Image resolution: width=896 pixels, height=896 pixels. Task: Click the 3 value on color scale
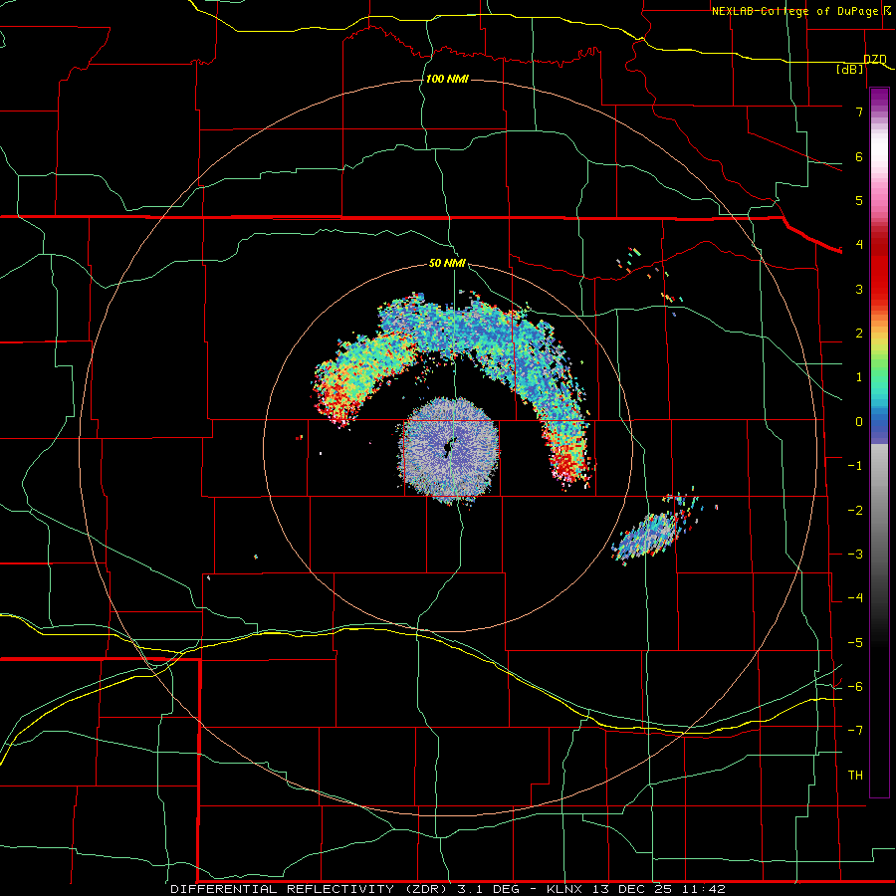(x=859, y=289)
